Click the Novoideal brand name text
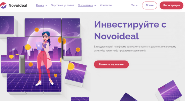185x101 pixels. pyautogui.click(x=18, y=6)
